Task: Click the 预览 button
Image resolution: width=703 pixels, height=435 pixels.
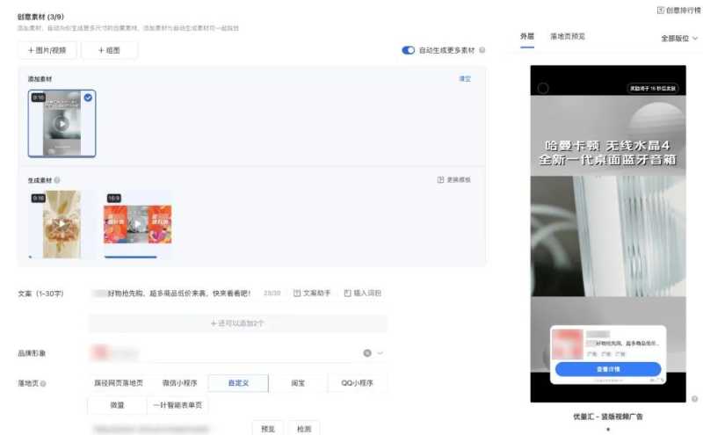Action: [x=268, y=428]
